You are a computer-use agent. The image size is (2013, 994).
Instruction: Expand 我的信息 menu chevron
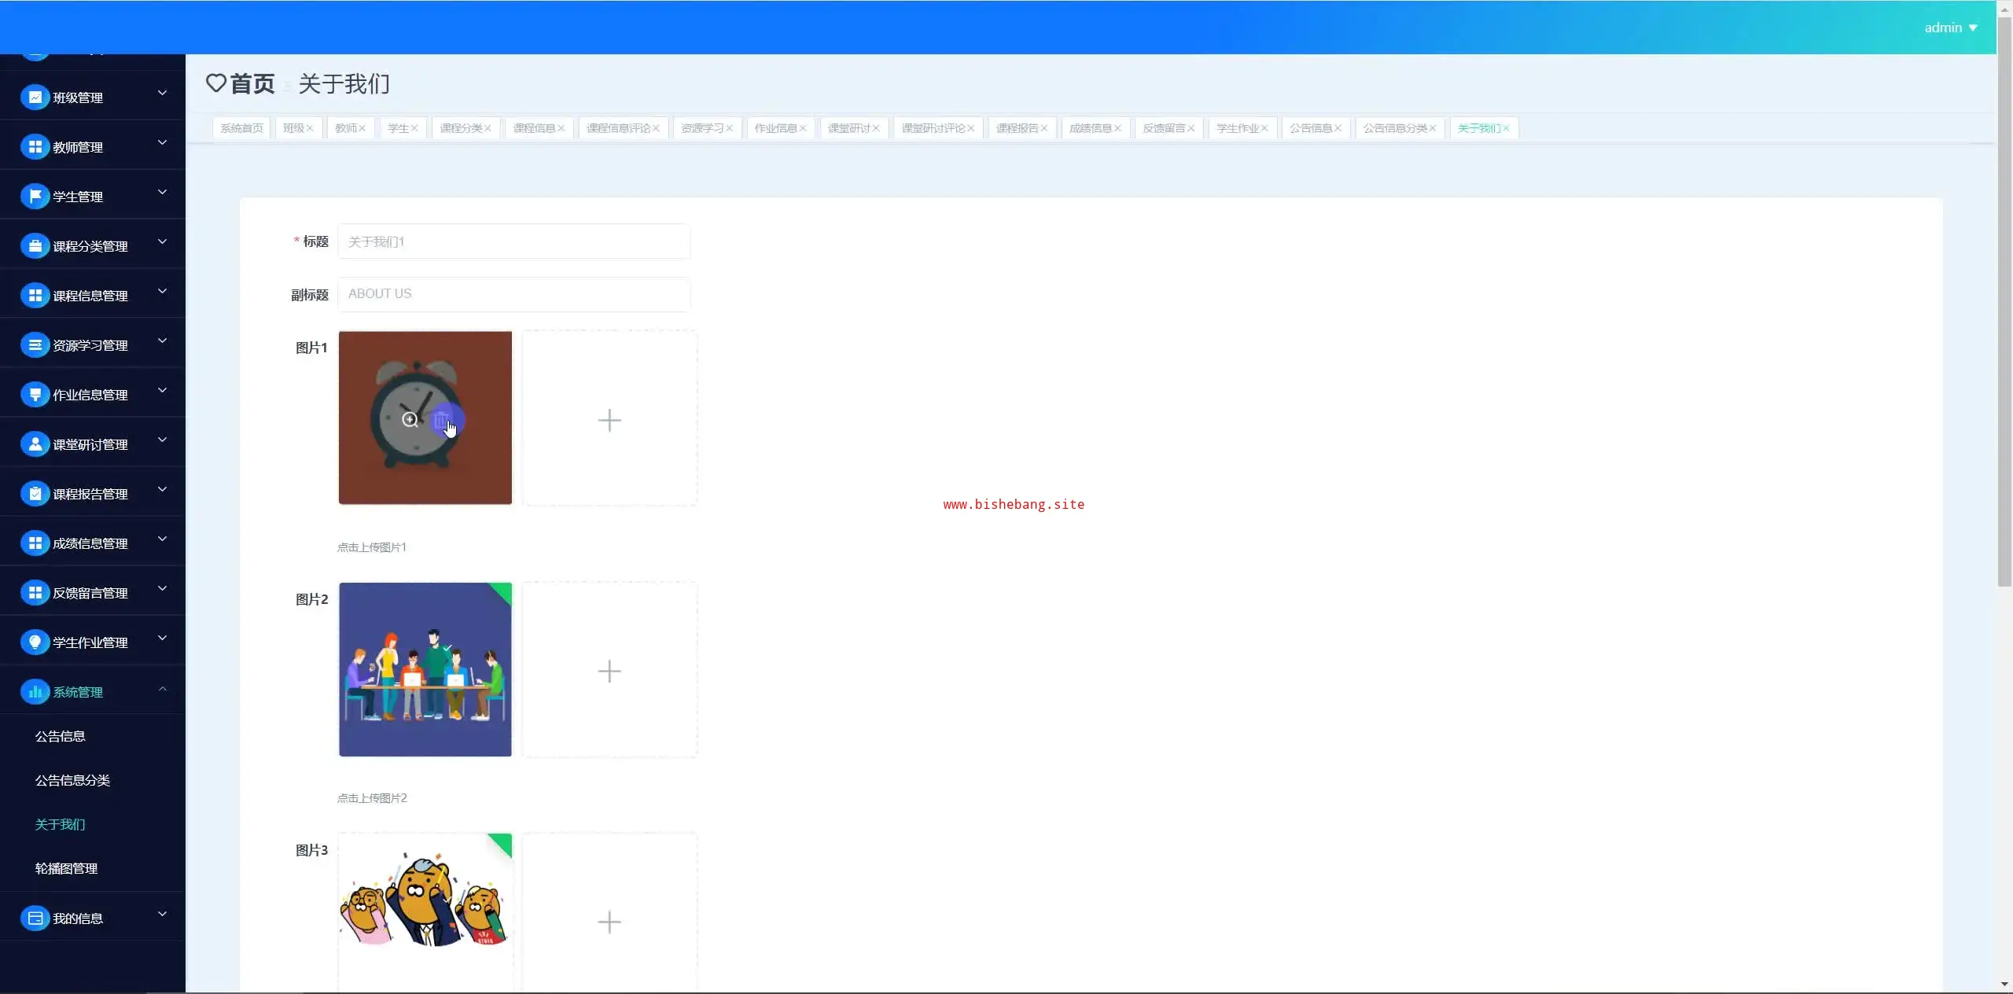coord(162,914)
